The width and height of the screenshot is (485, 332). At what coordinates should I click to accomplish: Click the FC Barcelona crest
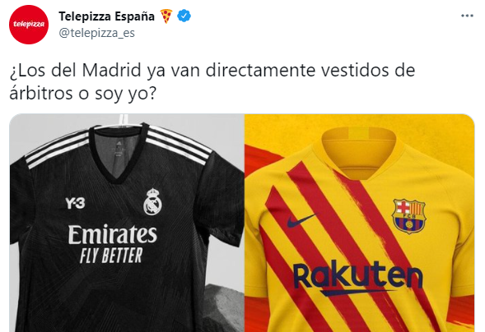coord(408,216)
